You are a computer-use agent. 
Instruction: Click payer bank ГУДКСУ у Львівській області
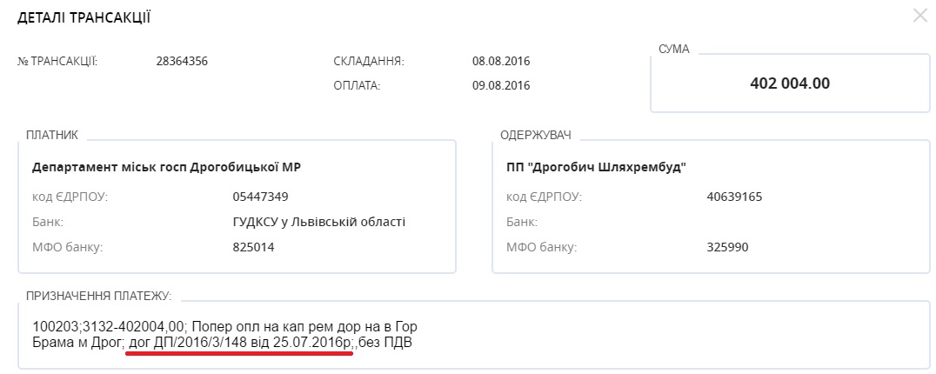point(313,222)
